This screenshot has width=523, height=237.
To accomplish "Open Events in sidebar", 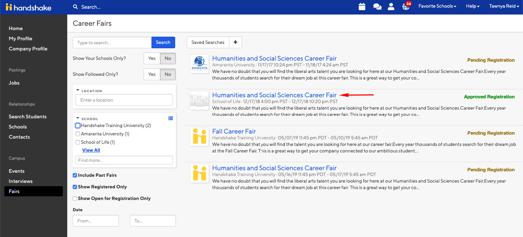I will tap(17, 171).
